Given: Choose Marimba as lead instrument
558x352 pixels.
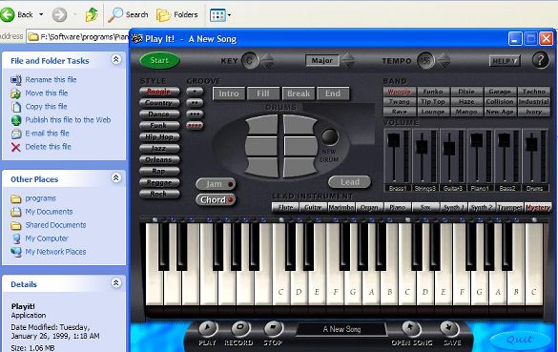Looking at the screenshot, I should 341,207.
